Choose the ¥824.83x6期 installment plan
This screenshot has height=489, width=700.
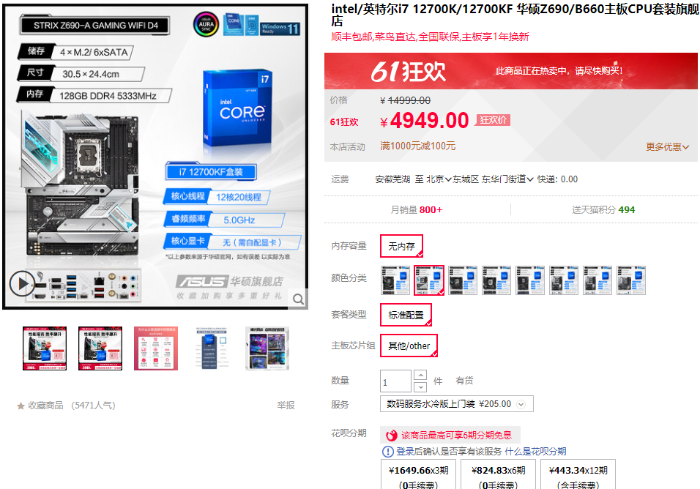498,476
